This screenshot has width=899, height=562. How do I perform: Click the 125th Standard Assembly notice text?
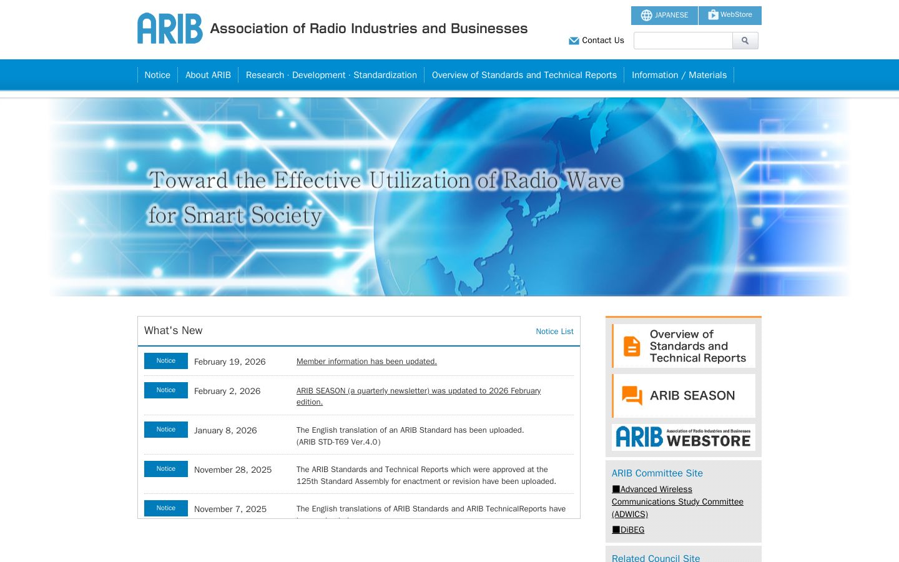[x=426, y=475]
